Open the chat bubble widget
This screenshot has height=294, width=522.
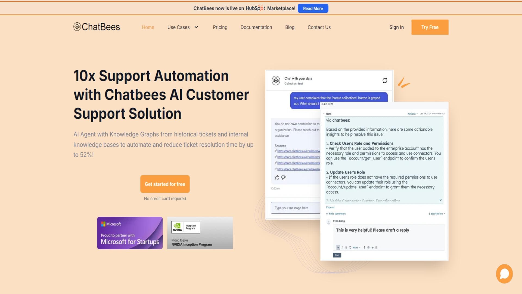(504, 274)
